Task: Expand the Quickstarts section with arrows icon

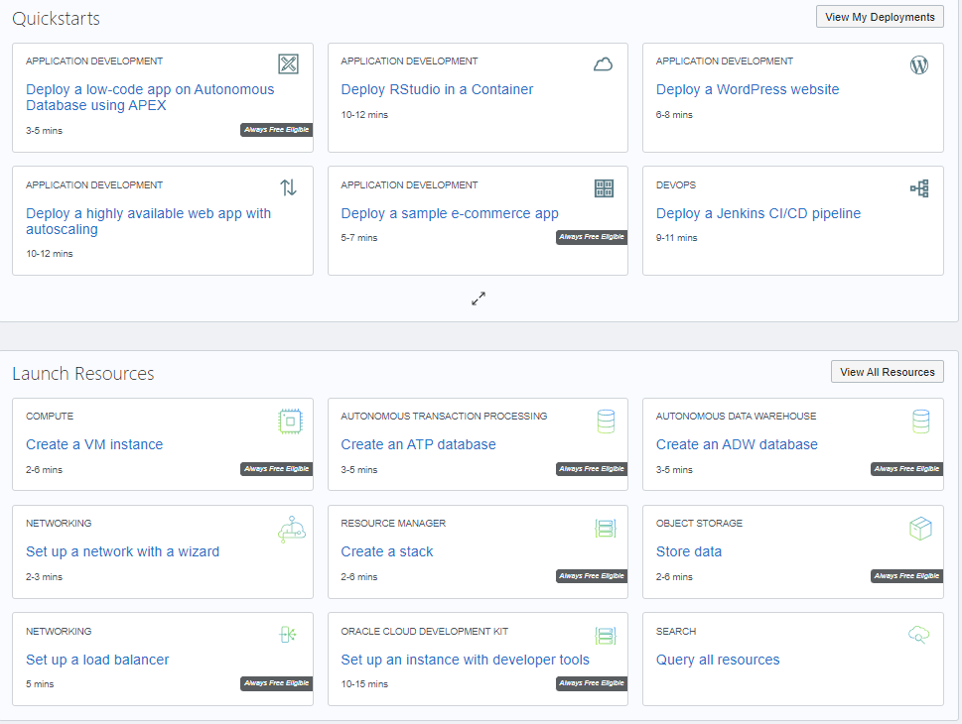Action: [x=479, y=299]
